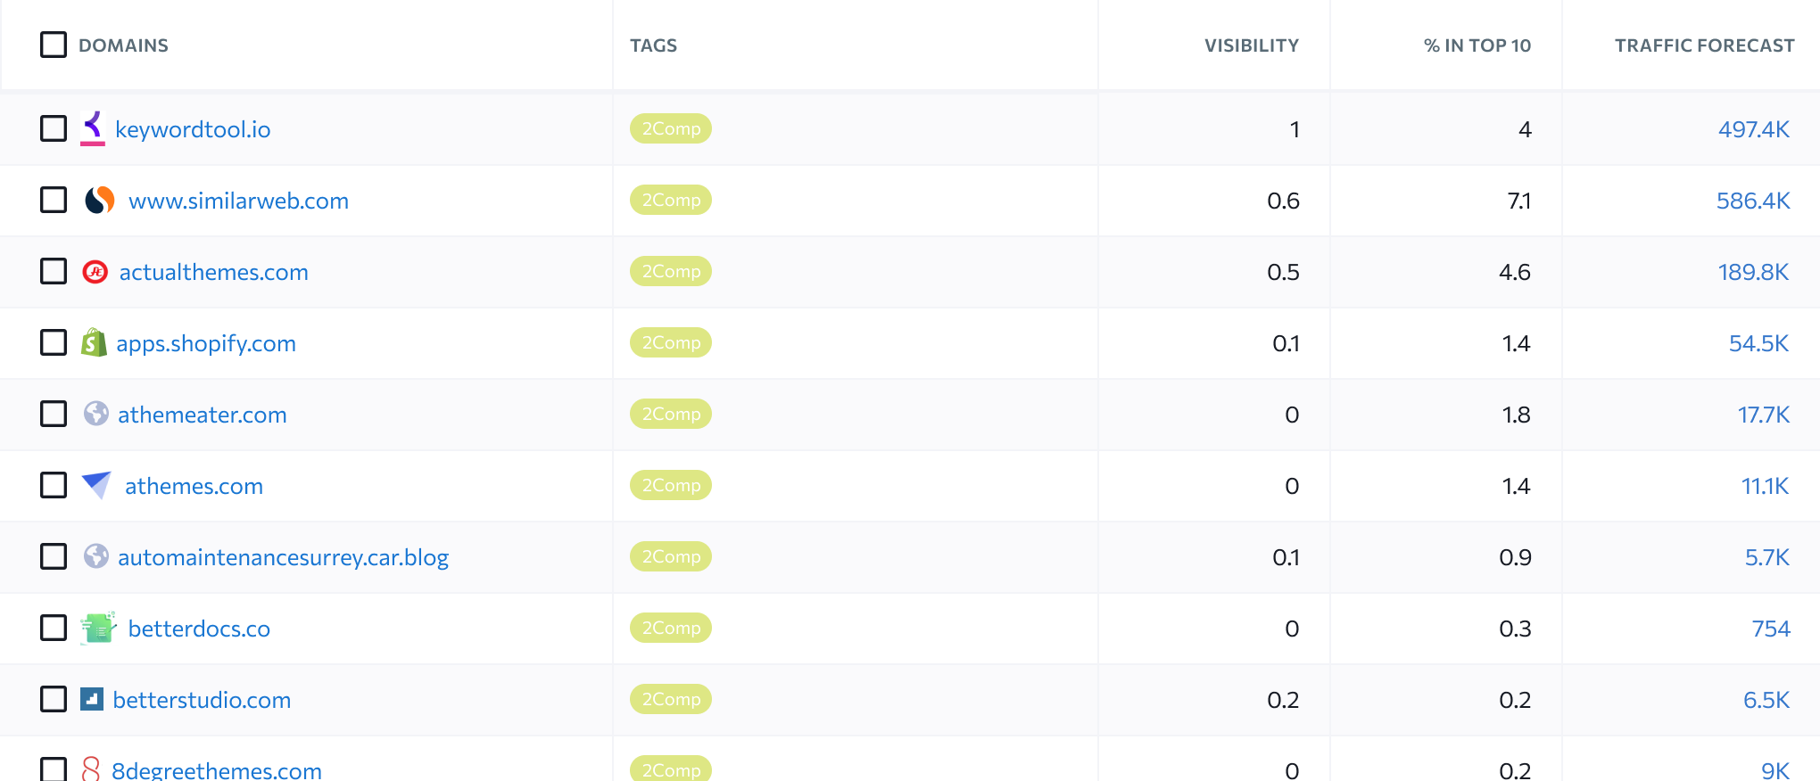Click the 8degreethemes.com favicon icon
This screenshot has width=1820, height=781.
(91, 769)
